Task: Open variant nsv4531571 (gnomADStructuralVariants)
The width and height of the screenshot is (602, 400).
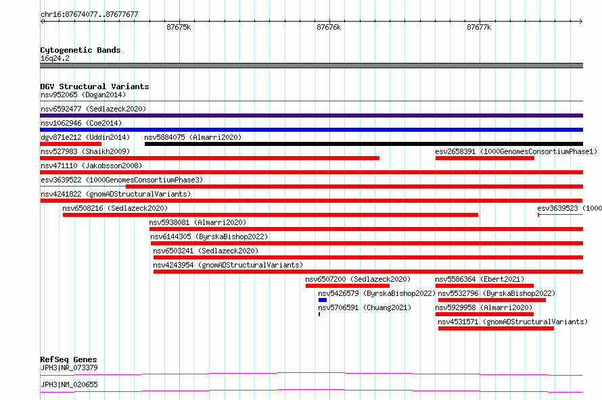Action: (x=513, y=322)
